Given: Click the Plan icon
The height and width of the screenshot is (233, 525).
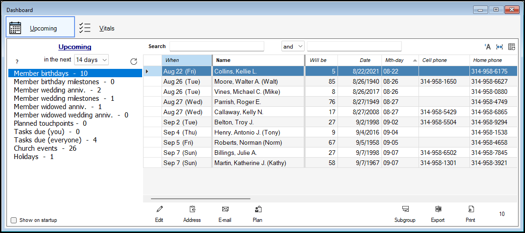Looking at the screenshot, I should [258, 209].
